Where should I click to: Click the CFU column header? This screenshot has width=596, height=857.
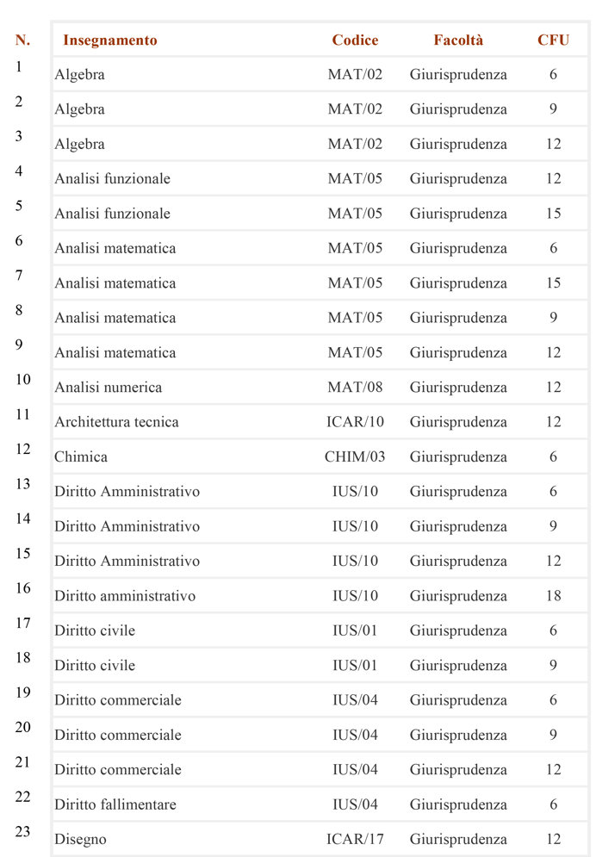point(554,40)
